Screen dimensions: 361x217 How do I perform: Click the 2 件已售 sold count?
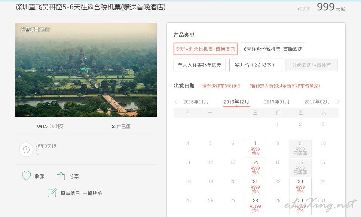[x=121, y=126]
